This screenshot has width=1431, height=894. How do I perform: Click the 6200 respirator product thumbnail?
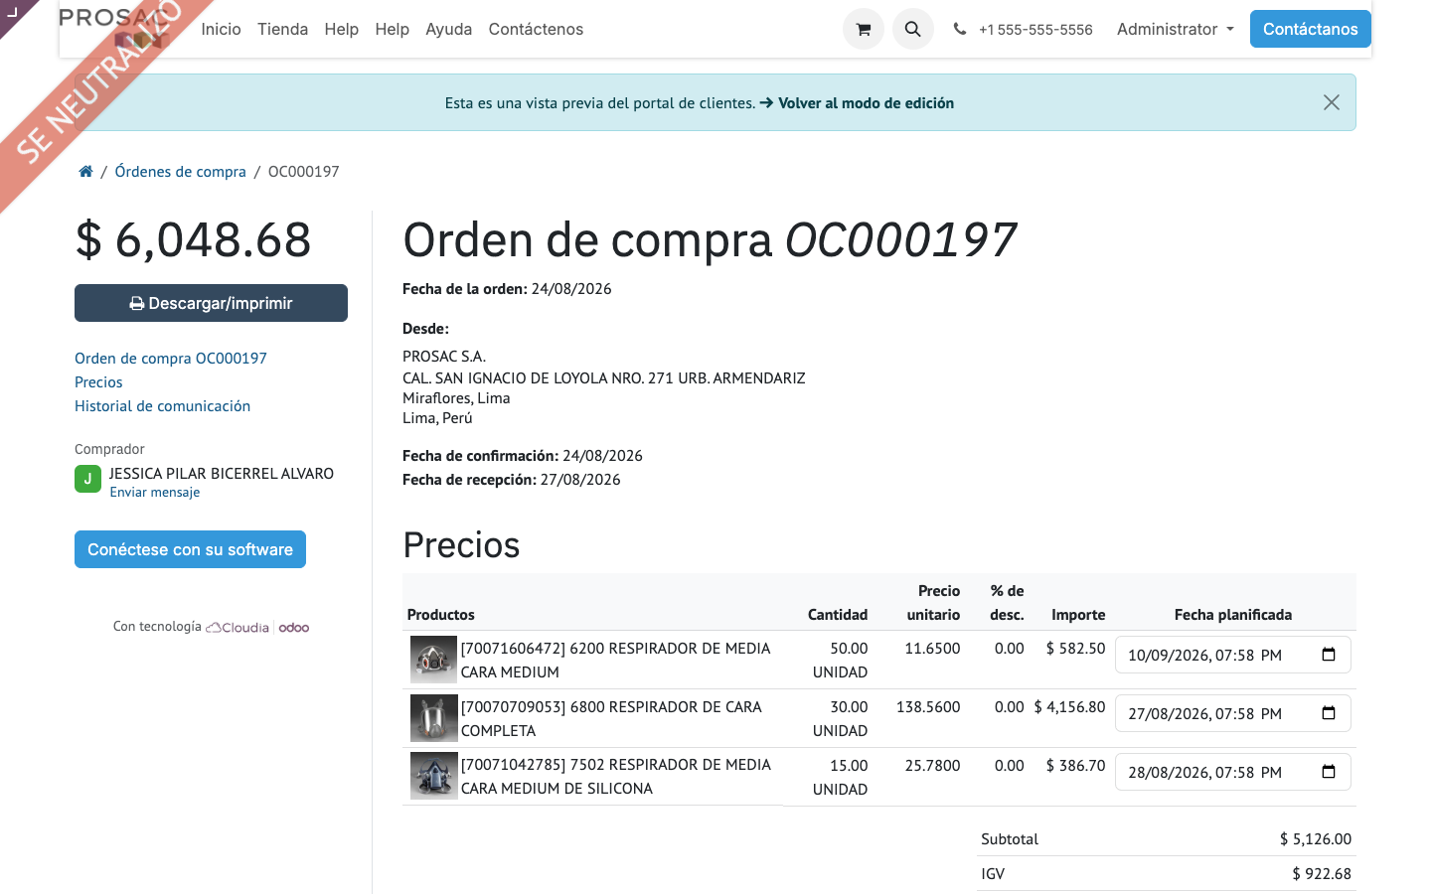tap(433, 660)
